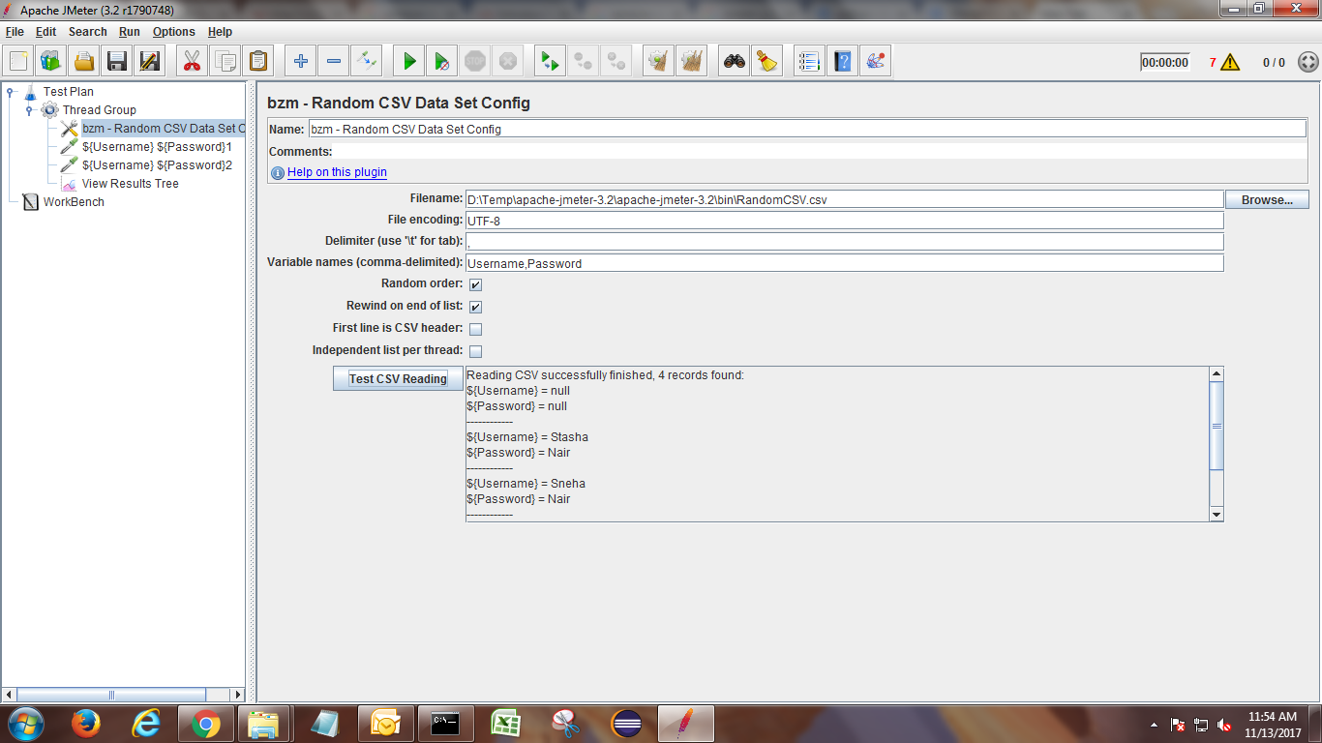This screenshot has height=743, width=1322.
Task: Open the File menu
Action: point(15,32)
